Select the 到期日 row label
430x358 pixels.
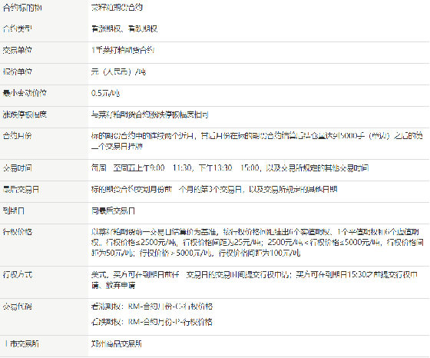(x=14, y=210)
